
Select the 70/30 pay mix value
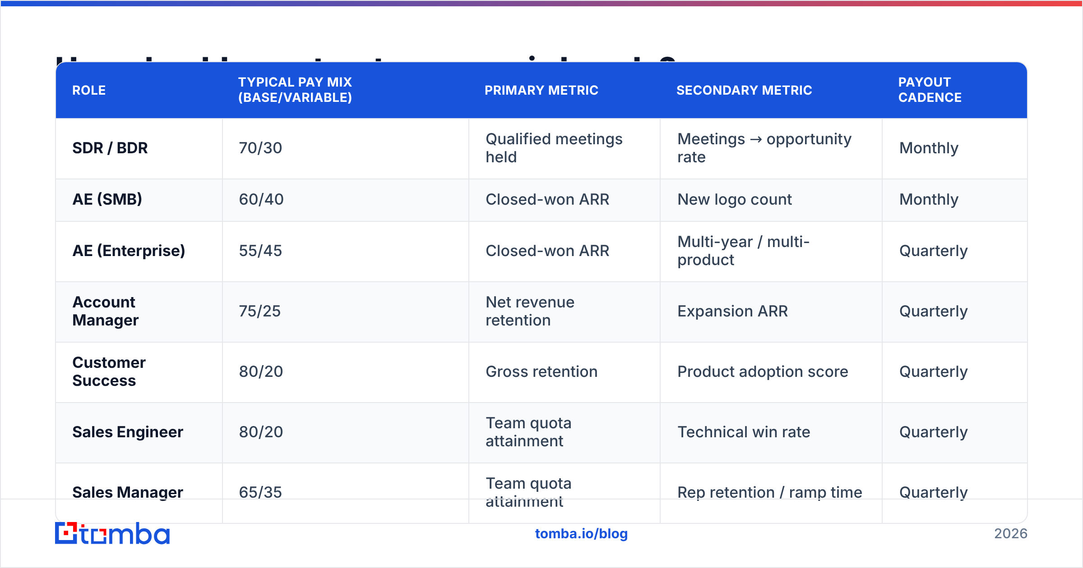click(x=260, y=148)
